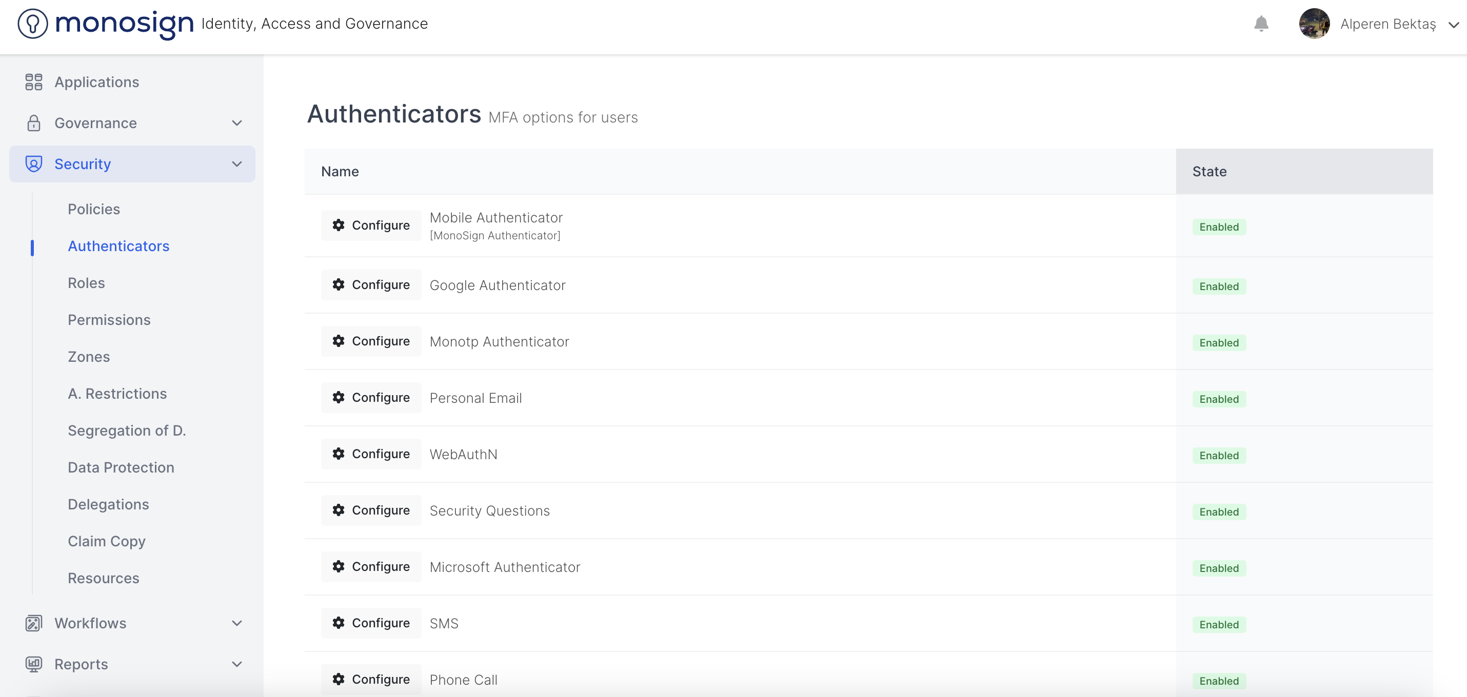Click Enabled badge for Personal Email
Screen dimensions: 1467x697
(1219, 399)
